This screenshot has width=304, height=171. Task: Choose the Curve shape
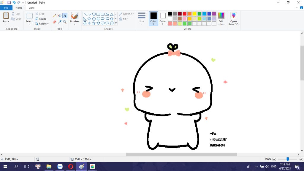89,14
